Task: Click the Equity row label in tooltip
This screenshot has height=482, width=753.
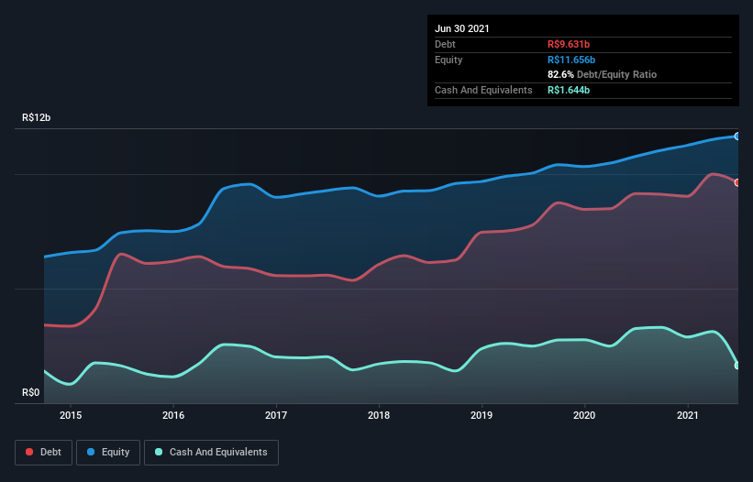Action: pos(448,60)
